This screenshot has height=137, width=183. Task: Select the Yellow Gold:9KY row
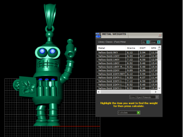[x=127, y=53]
